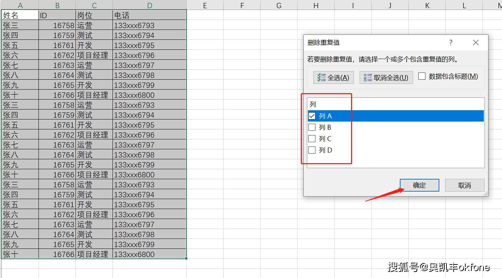Click the first 项目经理 cell beside 张六

(x=94, y=55)
